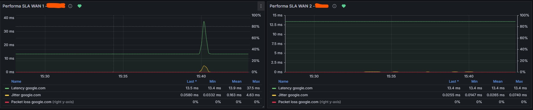Toggle Latency google.com series in WAN 1 legend
Viewport: 533px width, 110px height.
tap(28, 88)
